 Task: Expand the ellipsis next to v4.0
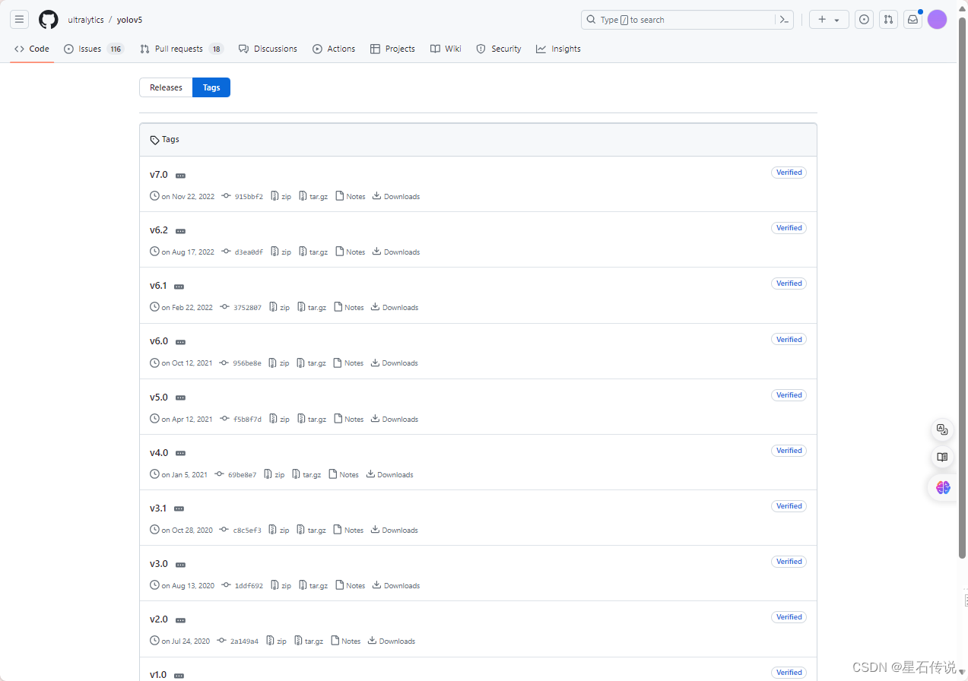[180, 453]
